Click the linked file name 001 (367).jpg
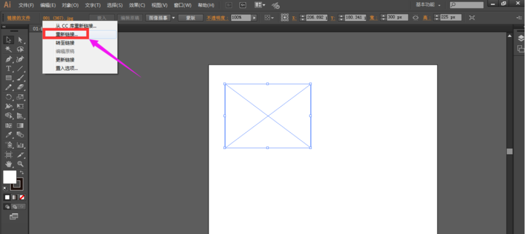This screenshot has height=234, width=525. point(58,18)
